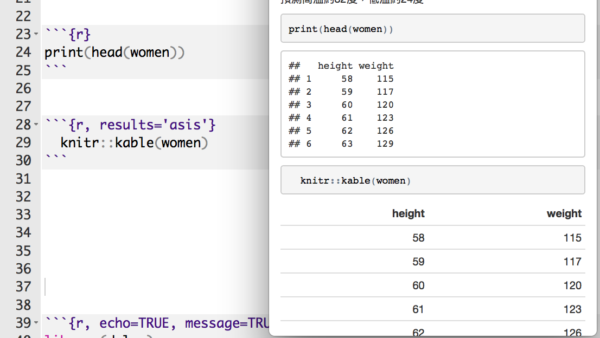Collapse the code chunk at line 39
Screen dimensions: 600x338
click(x=36, y=322)
